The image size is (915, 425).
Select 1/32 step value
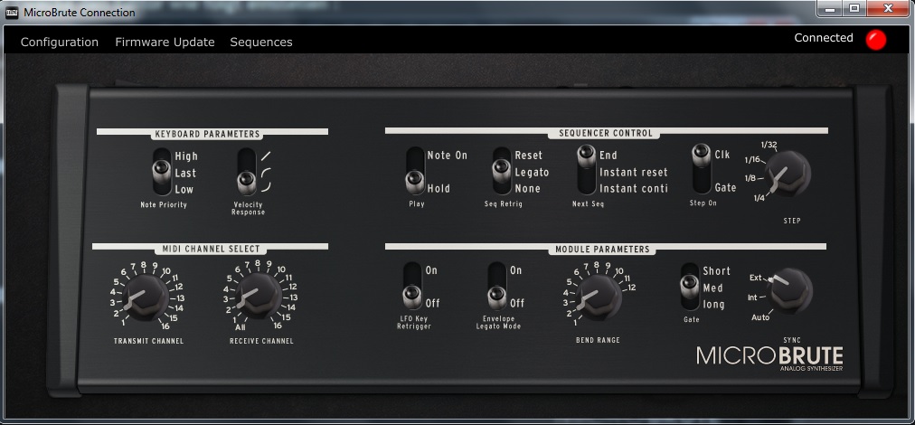[x=769, y=144]
